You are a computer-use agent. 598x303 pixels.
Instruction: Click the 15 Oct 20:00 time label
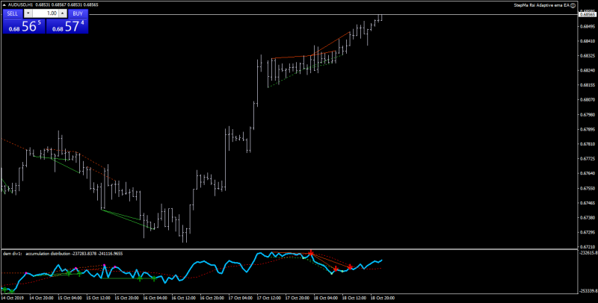point(126,298)
